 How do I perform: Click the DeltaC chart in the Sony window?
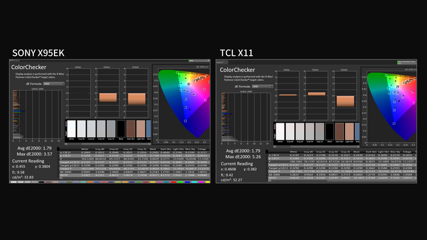(108, 93)
